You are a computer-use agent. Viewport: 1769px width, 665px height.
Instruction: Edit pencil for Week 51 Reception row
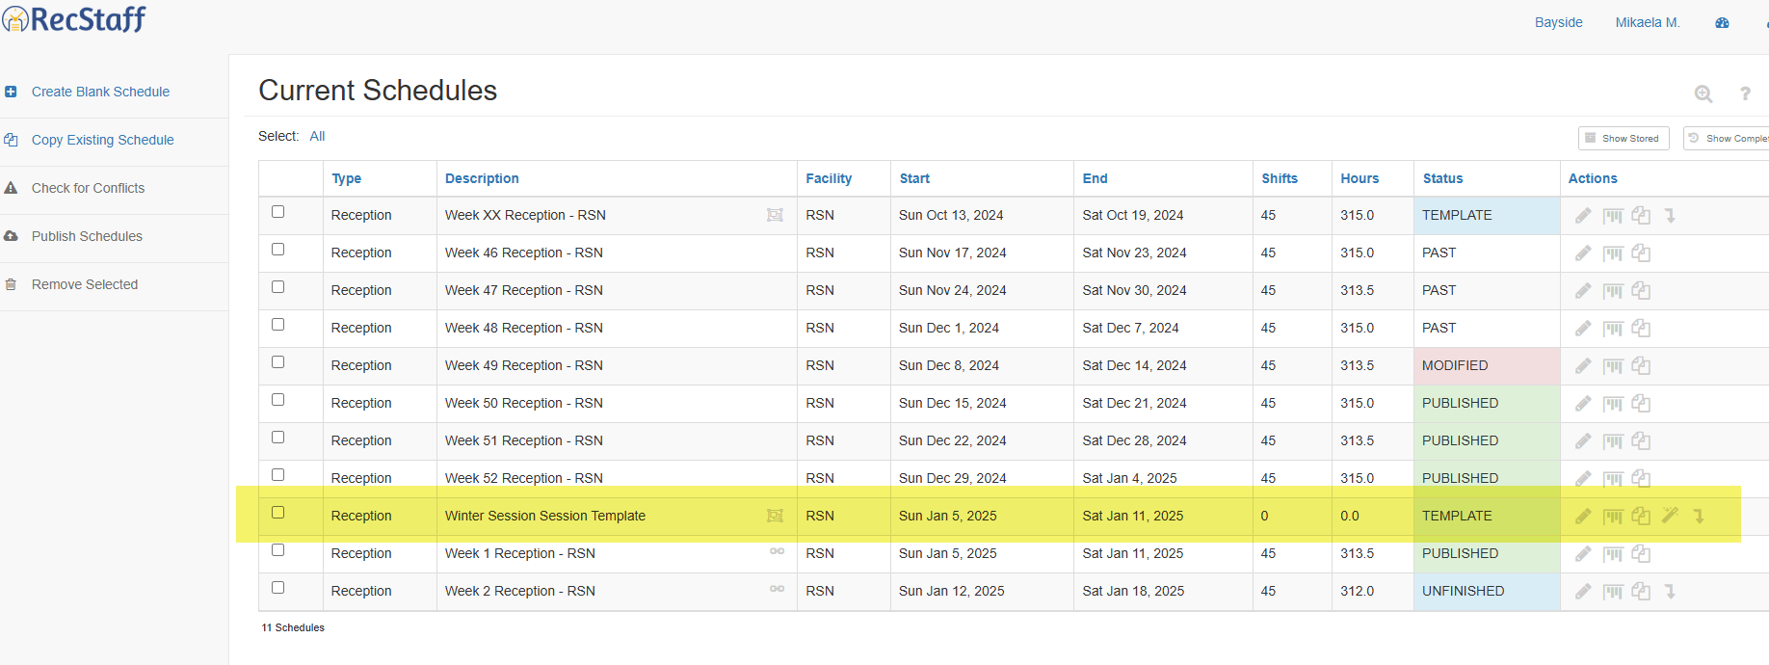pyautogui.click(x=1583, y=441)
